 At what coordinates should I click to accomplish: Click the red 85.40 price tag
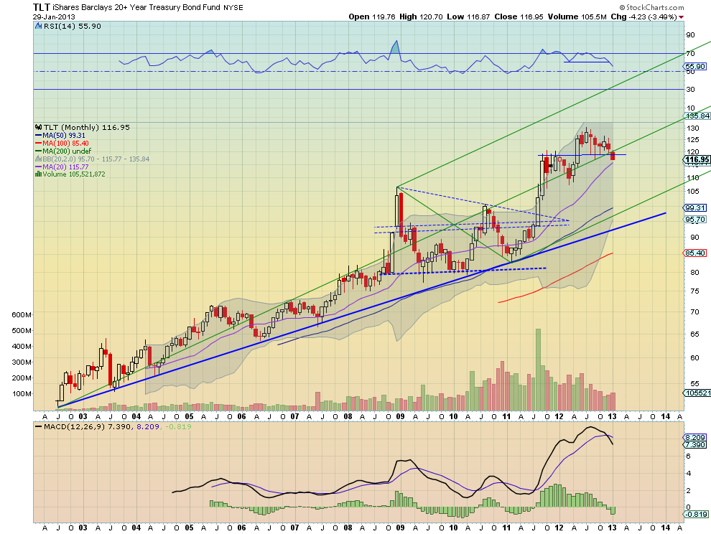click(695, 253)
